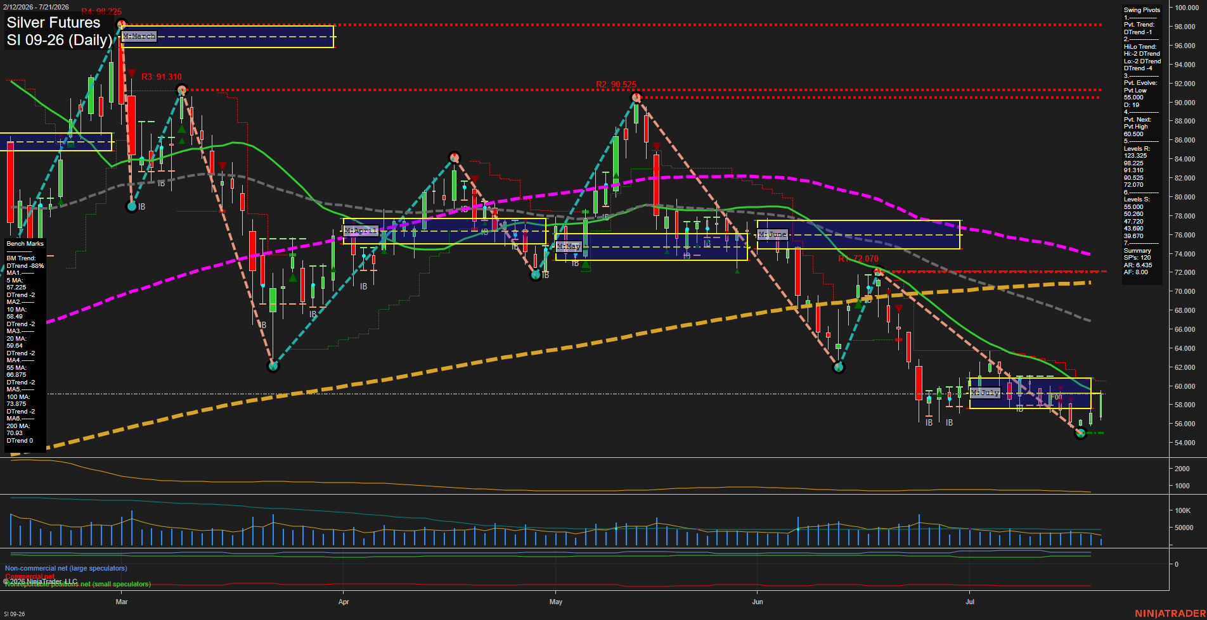1207x620 pixels.
Task: Click the latest July swing low pivot circle
Action: click(x=1081, y=433)
